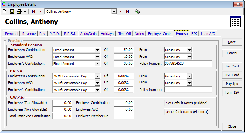The width and height of the screenshot is (245, 133).
Task: Click Set Default Rates (Building) button
Action: coord(187,103)
